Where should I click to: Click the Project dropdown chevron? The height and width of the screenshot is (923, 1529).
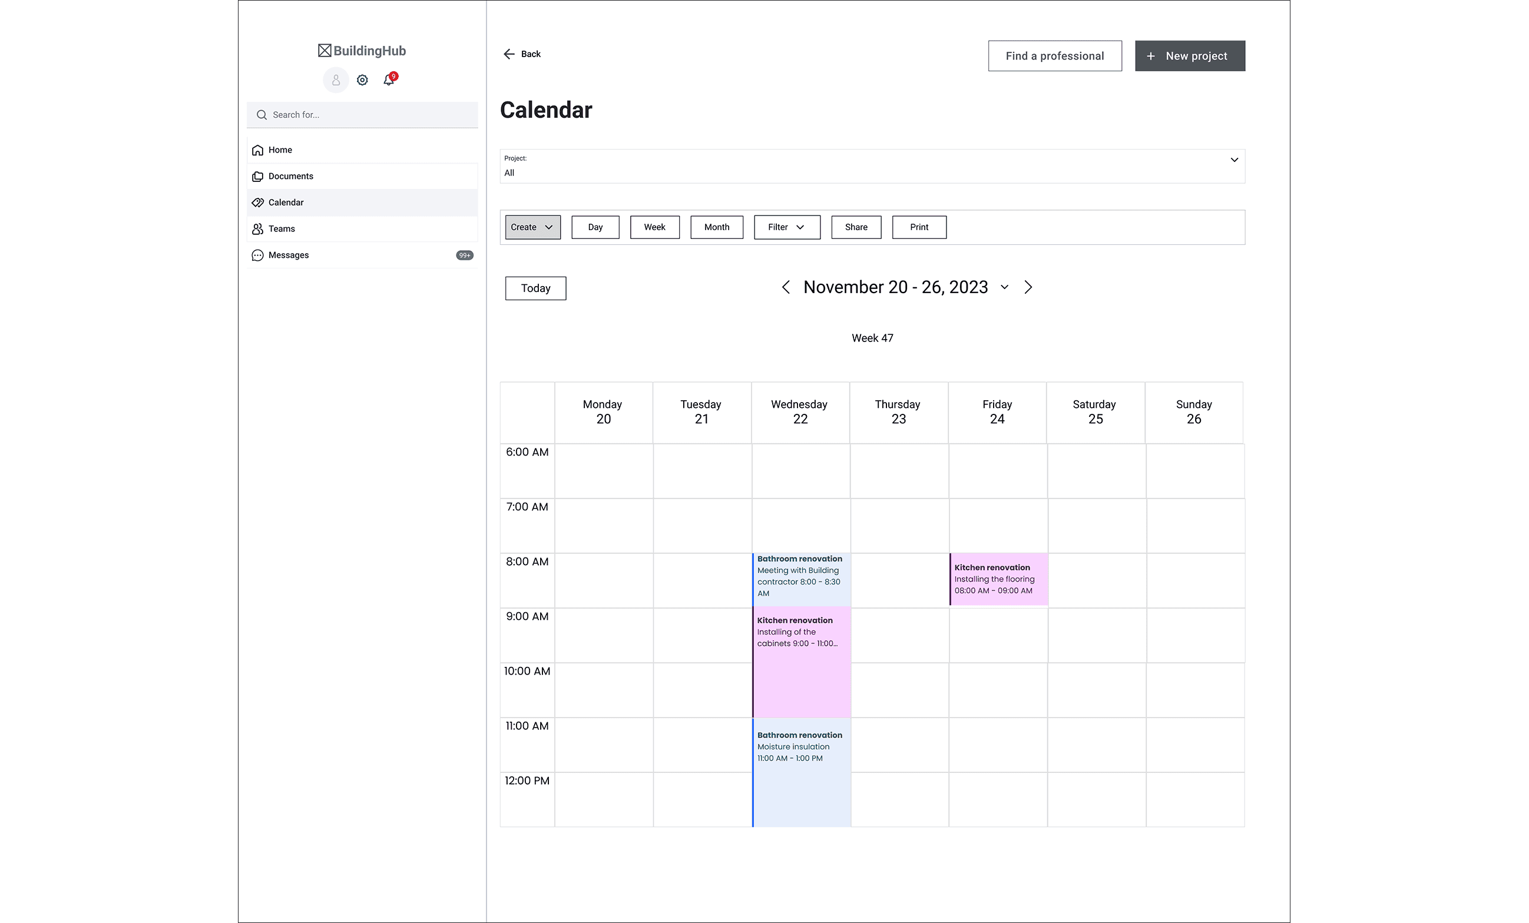(x=1235, y=160)
